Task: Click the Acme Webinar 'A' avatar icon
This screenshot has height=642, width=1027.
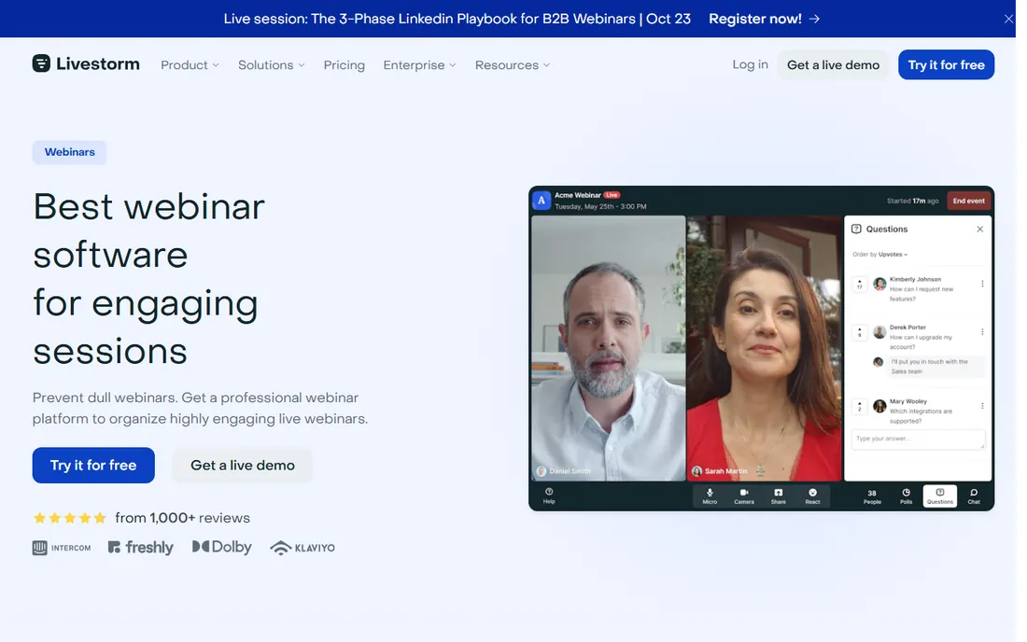Action: [x=542, y=201]
